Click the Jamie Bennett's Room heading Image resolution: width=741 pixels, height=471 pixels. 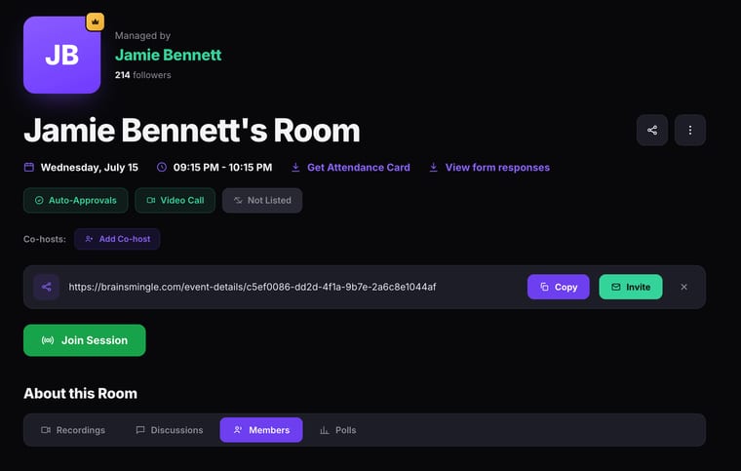tap(192, 131)
